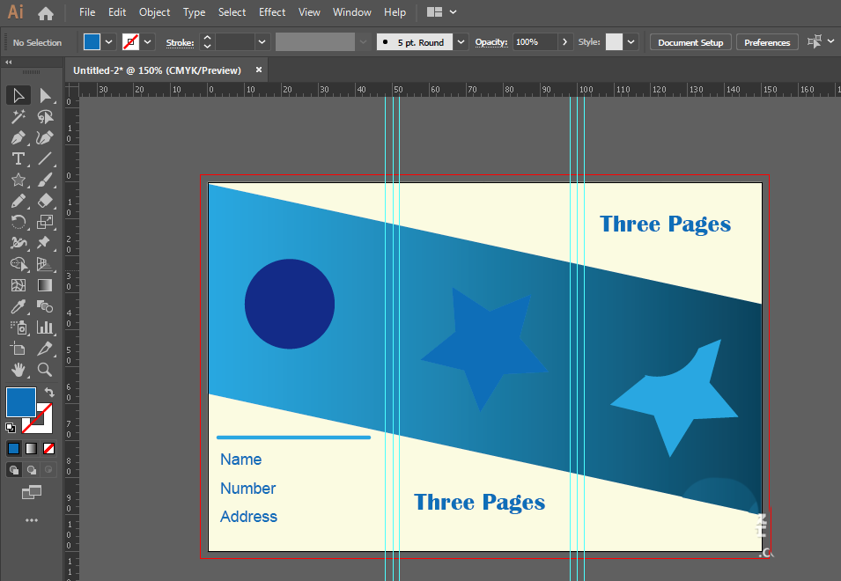
Task: Click the Document Setup button
Action: (690, 42)
